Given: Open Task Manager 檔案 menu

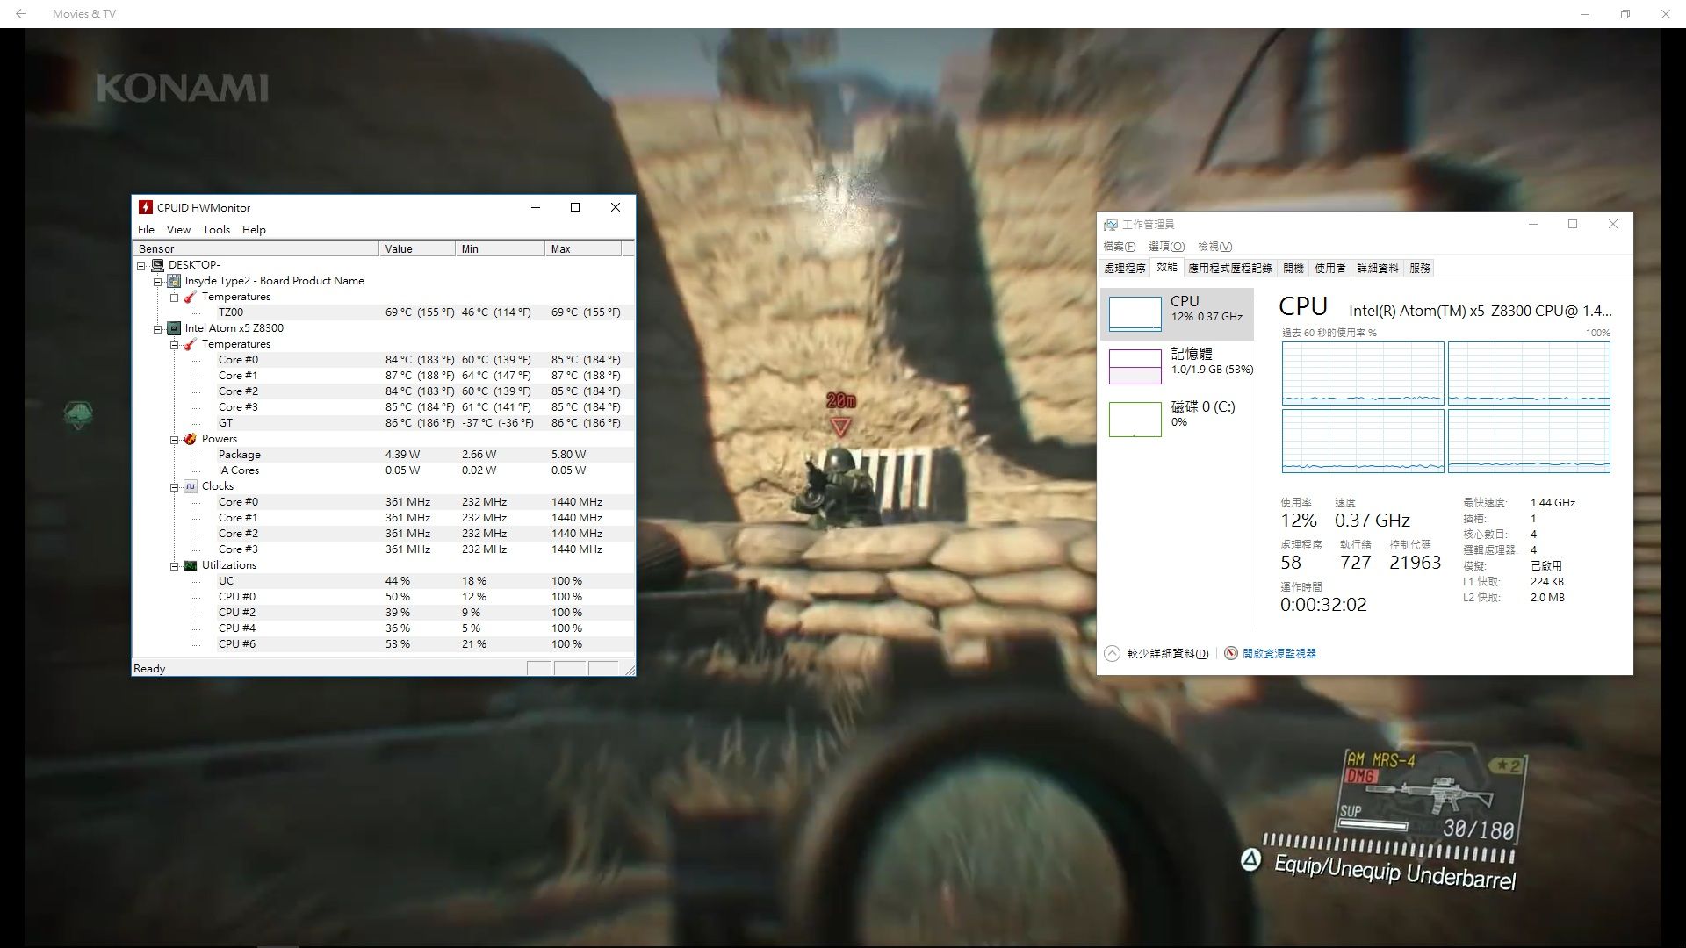Looking at the screenshot, I should [1119, 247].
